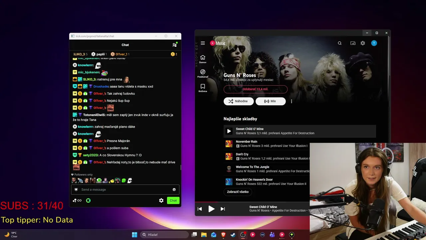This screenshot has height=240, width=426.
Task: Skip to next track in player bar
Action: pos(223,209)
